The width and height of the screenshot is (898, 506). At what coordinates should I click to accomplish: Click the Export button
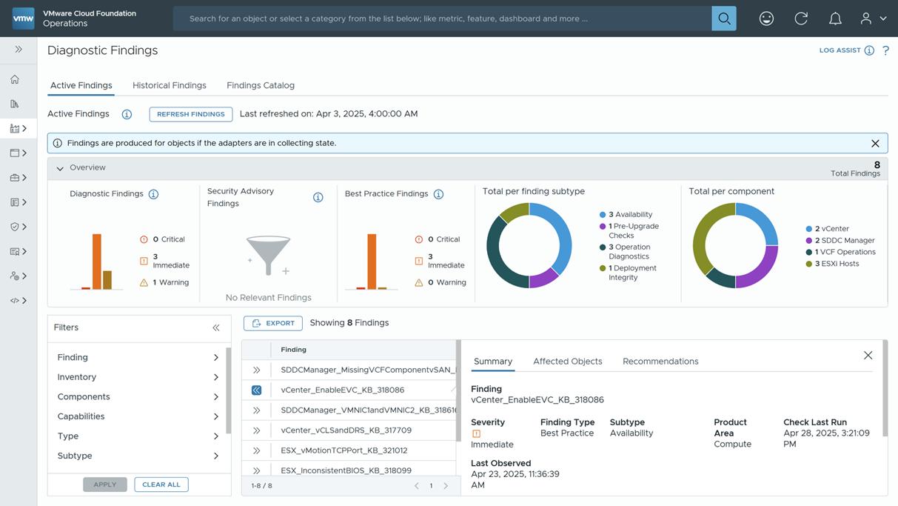coord(273,323)
